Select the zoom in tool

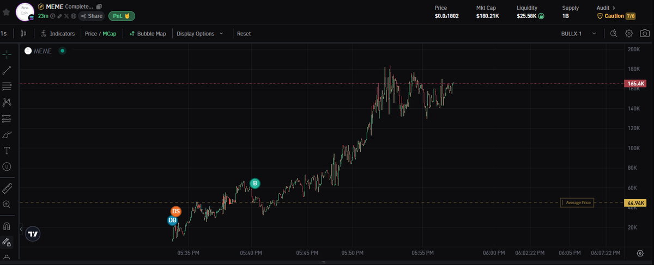point(7,204)
